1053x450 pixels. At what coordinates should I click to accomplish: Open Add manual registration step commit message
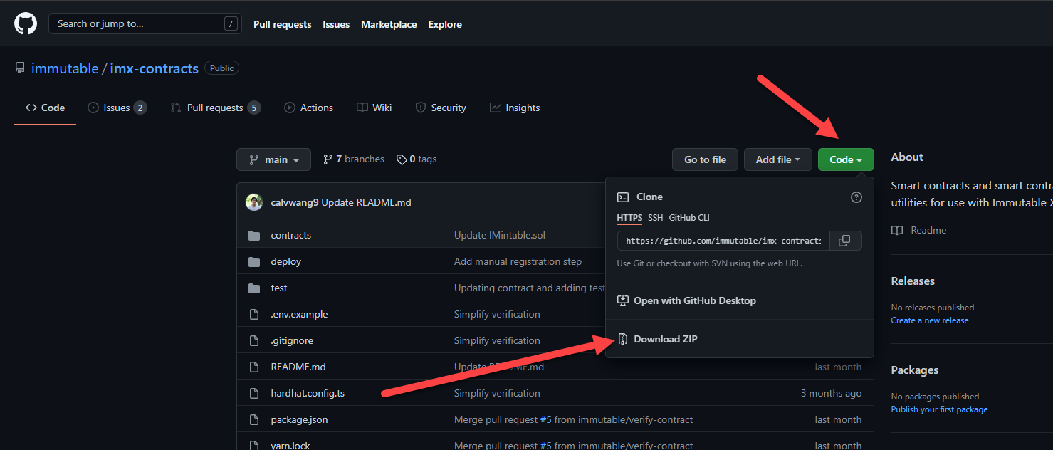click(x=518, y=261)
